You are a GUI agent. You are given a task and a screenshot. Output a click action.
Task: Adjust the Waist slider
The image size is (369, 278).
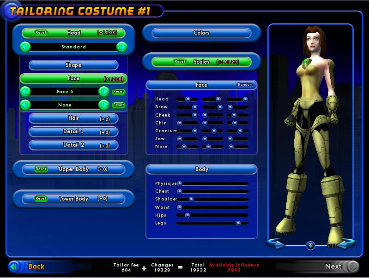tap(212, 207)
